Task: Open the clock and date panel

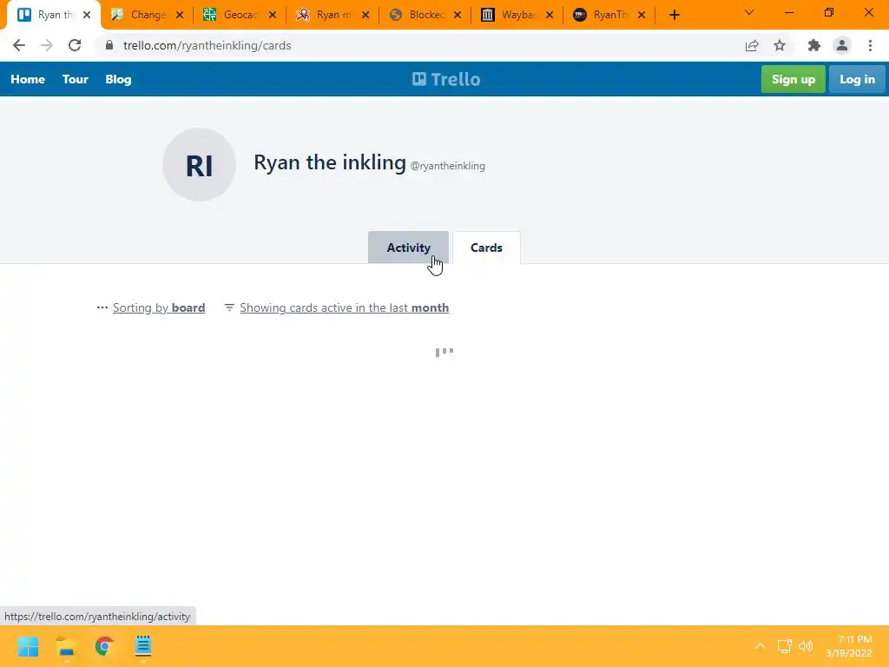Action: (x=849, y=646)
